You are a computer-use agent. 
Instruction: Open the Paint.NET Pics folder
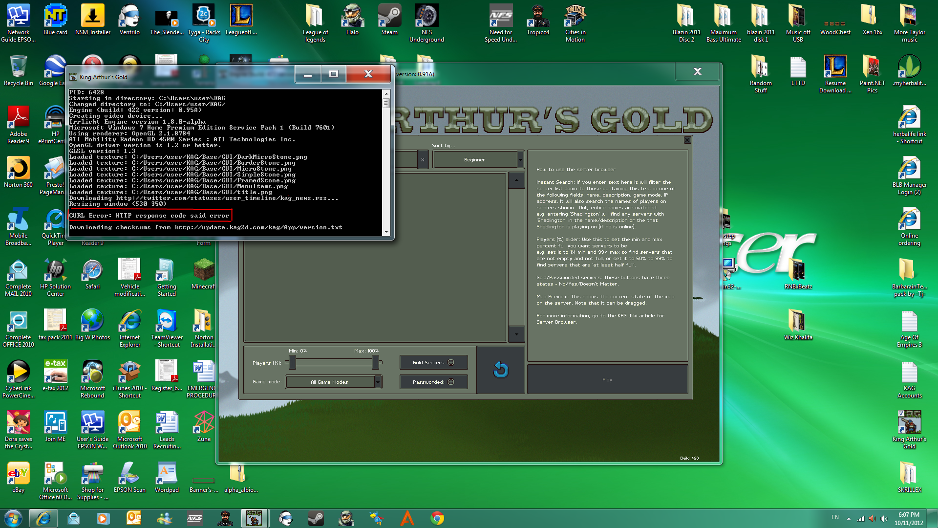pyautogui.click(x=872, y=74)
